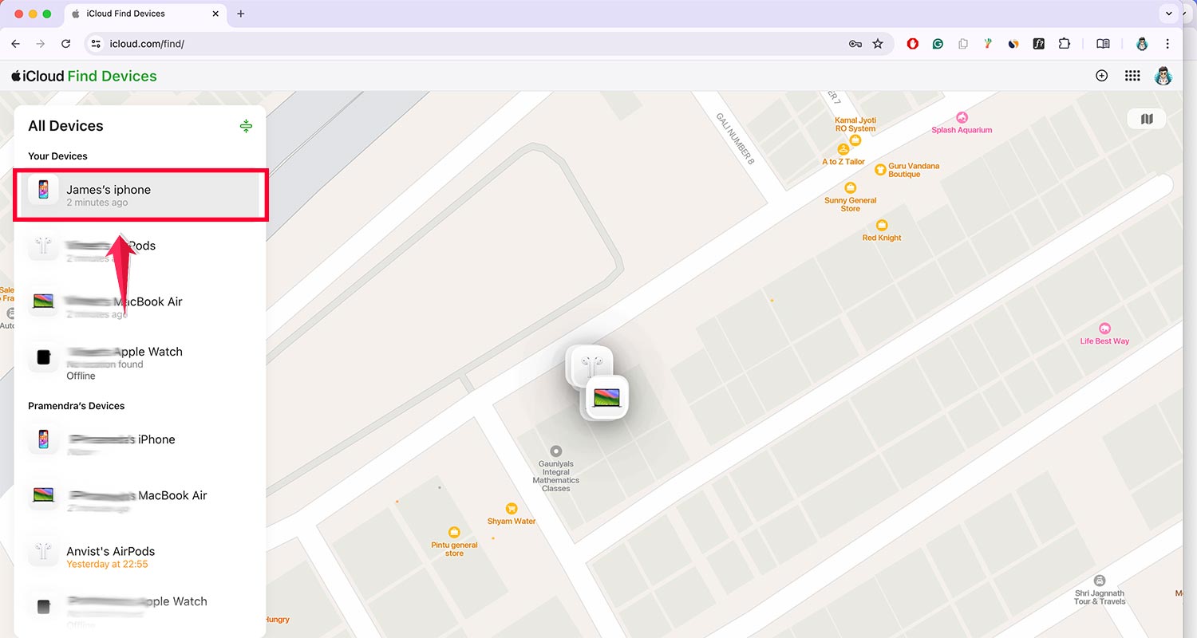Click the collapse device list icon
The height and width of the screenshot is (638, 1197).
246,126
